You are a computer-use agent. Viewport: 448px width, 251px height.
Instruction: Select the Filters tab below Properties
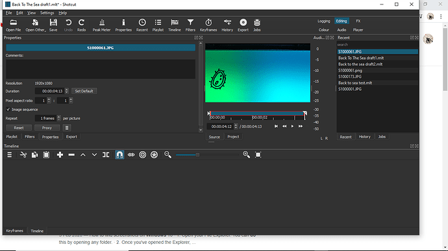click(x=29, y=137)
